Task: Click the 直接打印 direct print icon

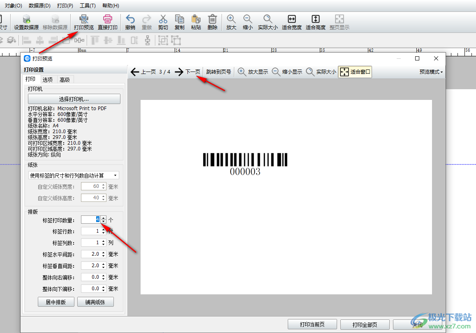Action: point(107,22)
